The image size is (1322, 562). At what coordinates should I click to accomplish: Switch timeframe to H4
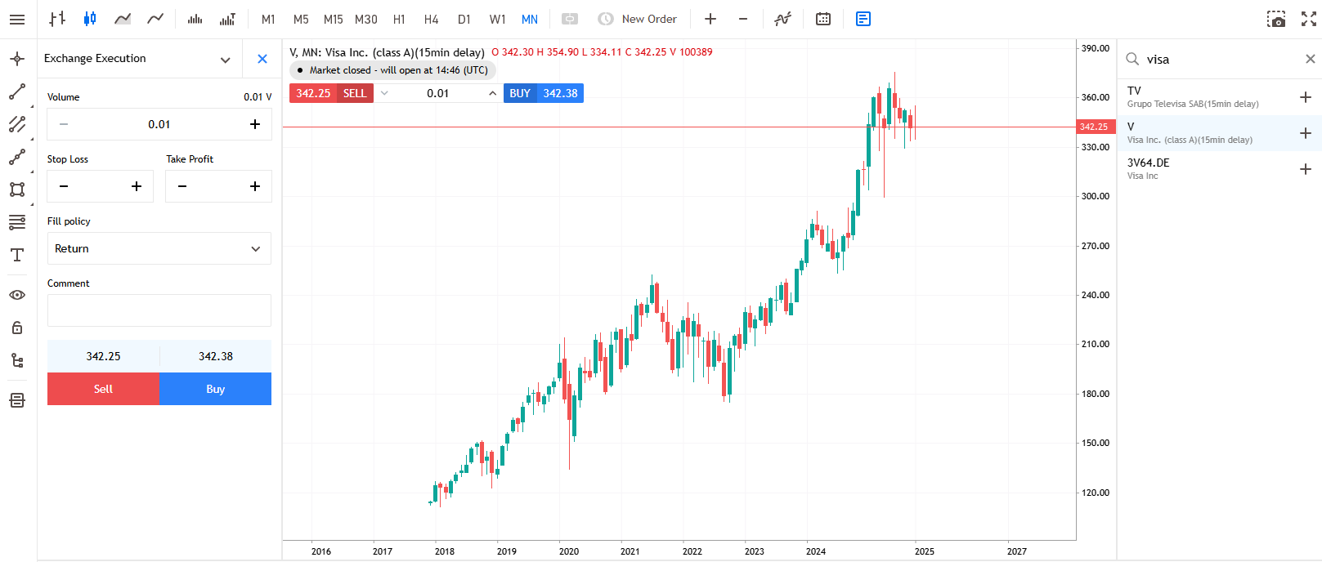tap(431, 19)
